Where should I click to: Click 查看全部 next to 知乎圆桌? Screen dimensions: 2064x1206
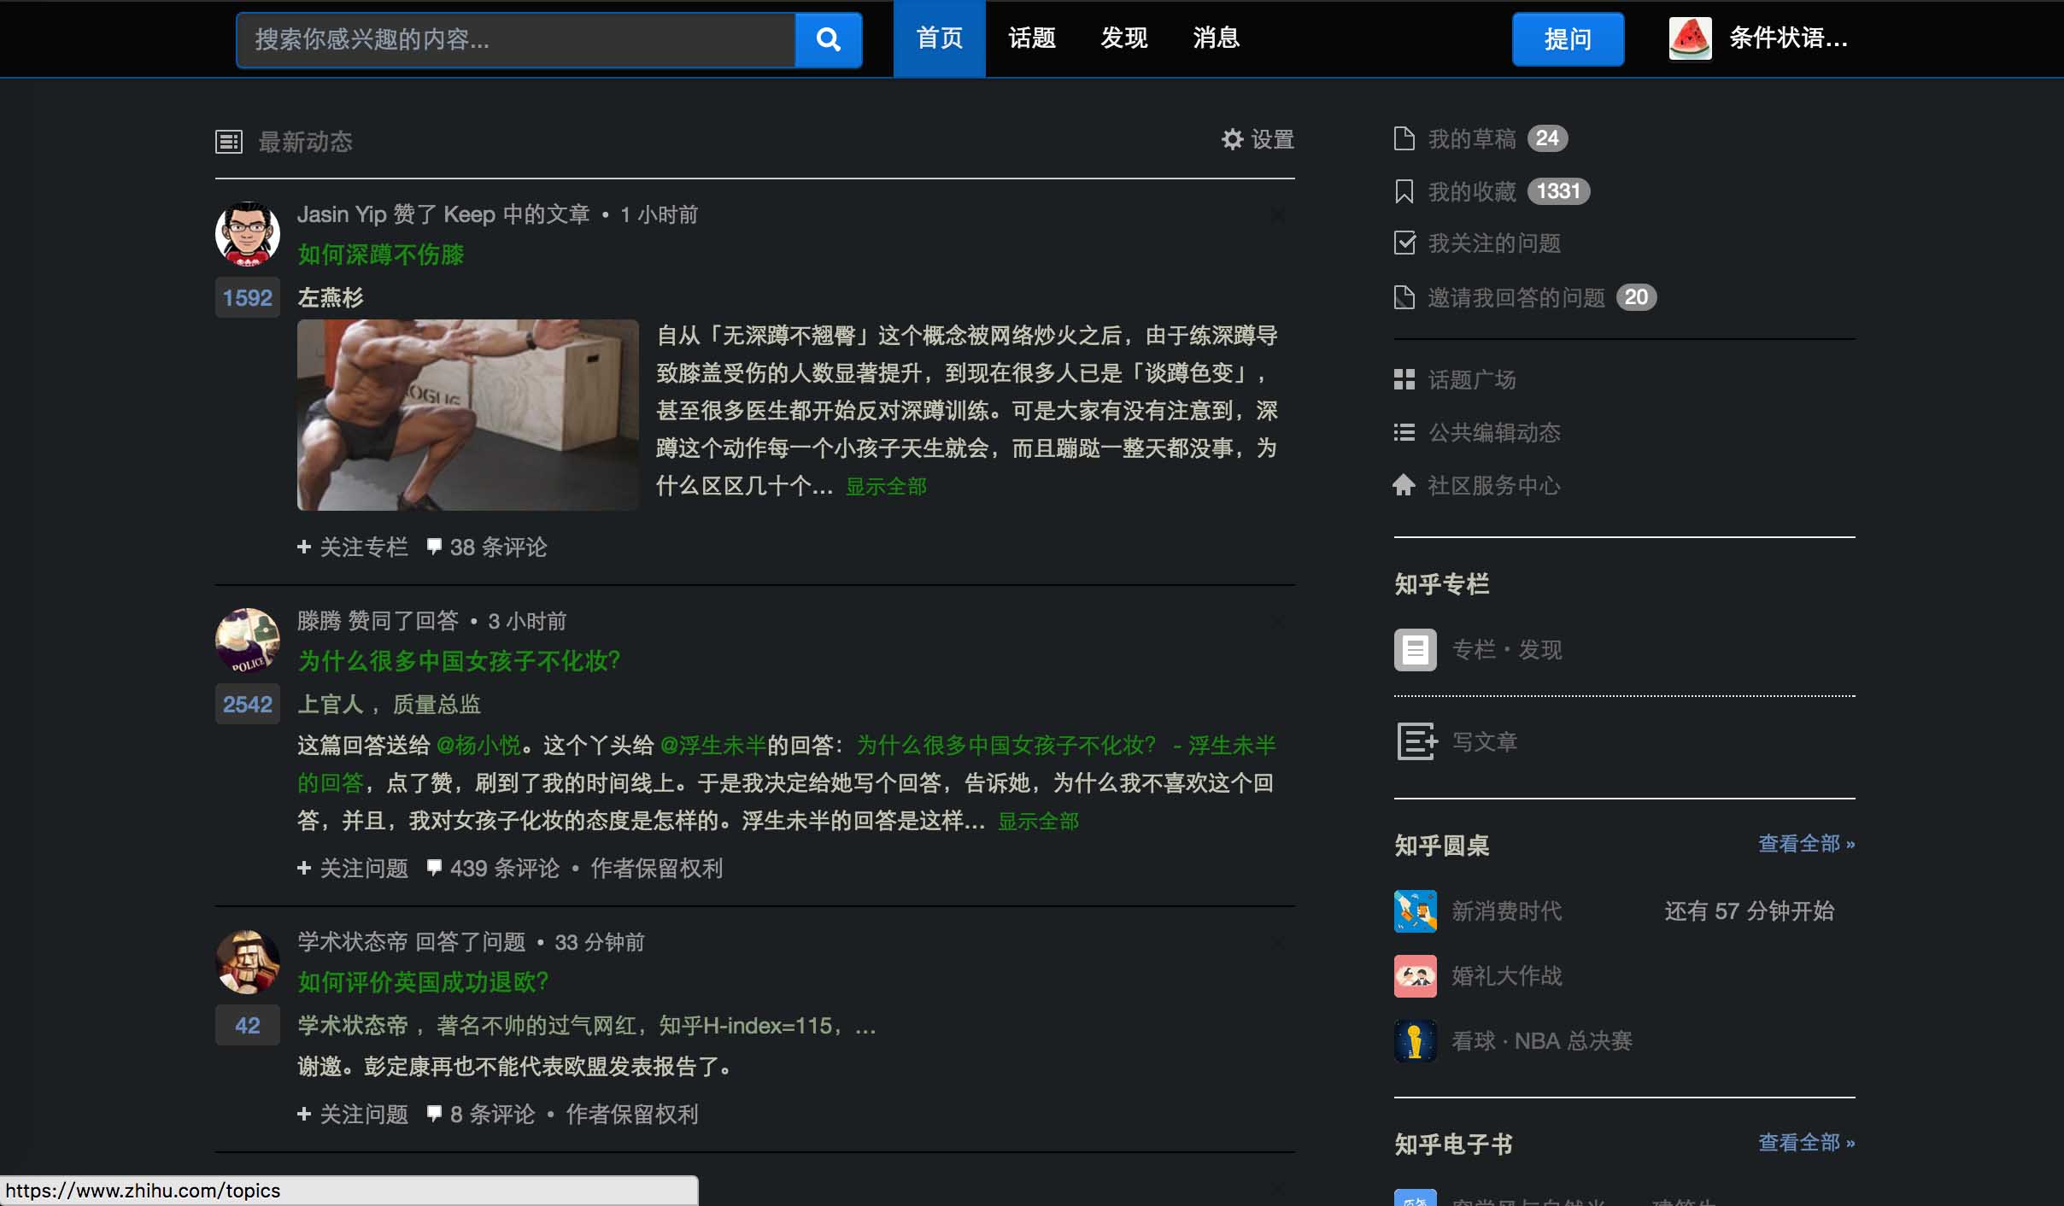(x=1806, y=844)
